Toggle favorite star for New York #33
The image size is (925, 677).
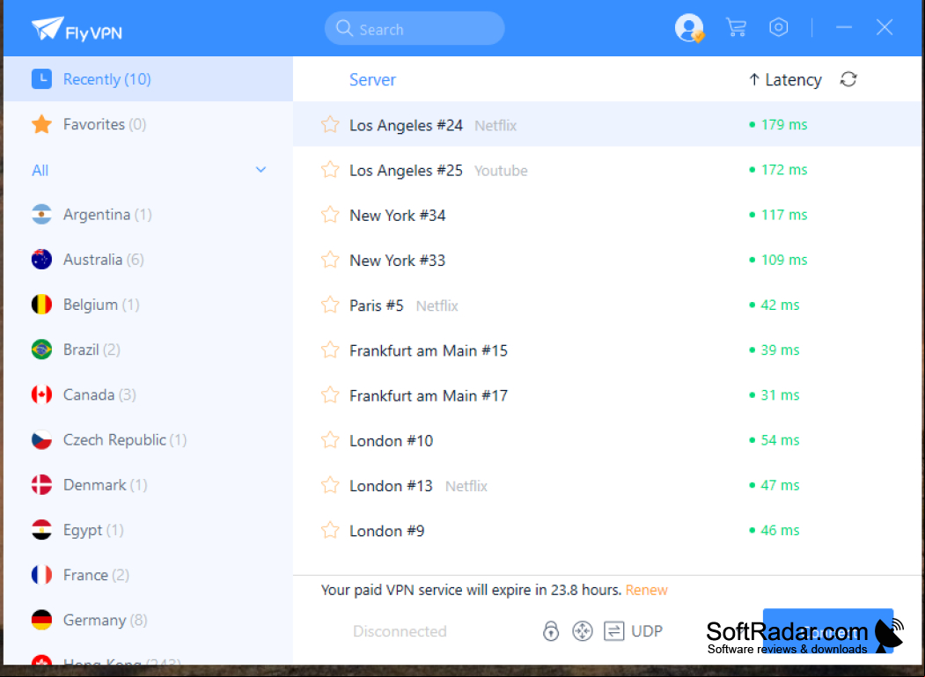pyautogui.click(x=330, y=260)
